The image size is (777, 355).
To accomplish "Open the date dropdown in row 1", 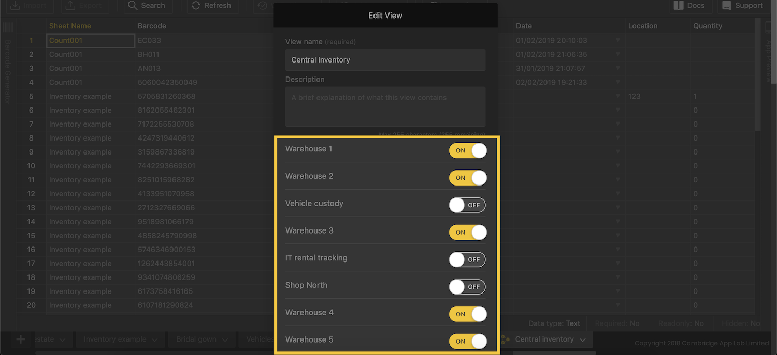I will tap(618, 40).
